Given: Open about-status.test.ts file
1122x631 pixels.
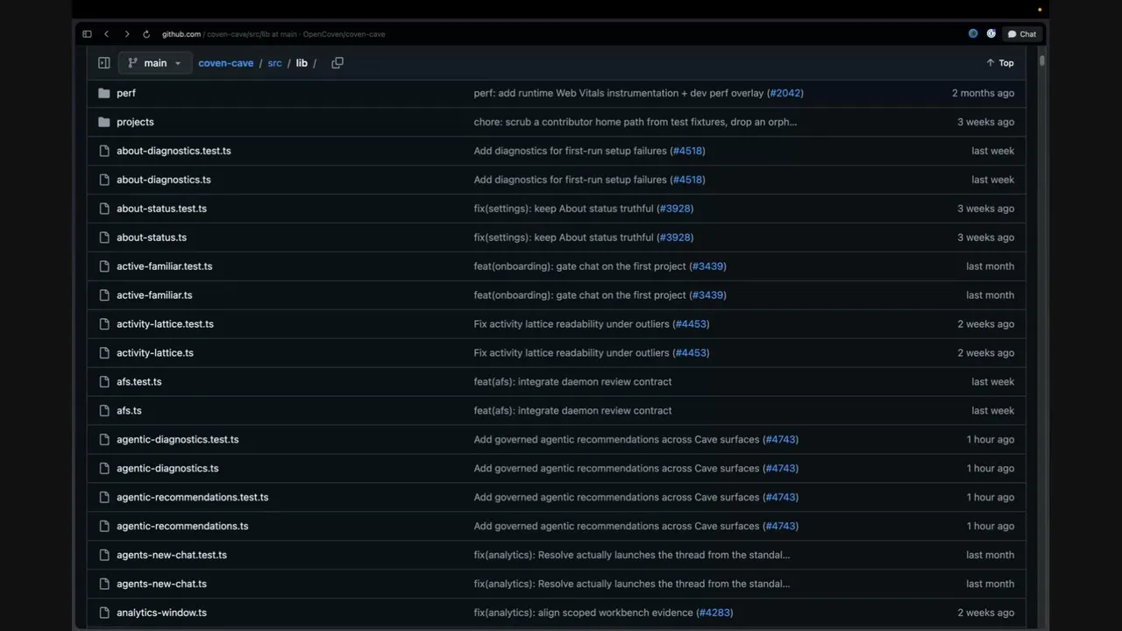Looking at the screenshot, I should click(161, 209).
